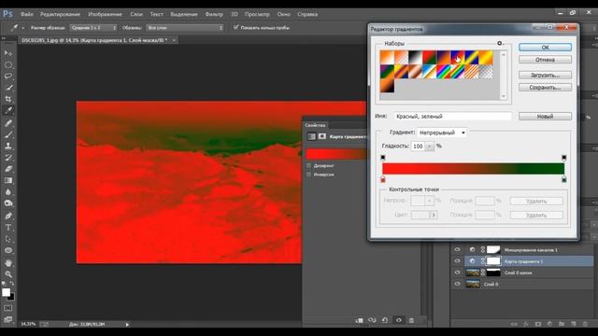Image resolution: width=598 pixels, height=336 pixels.
Task: Click the Layers panel trash icon
Action: [585, 324]
